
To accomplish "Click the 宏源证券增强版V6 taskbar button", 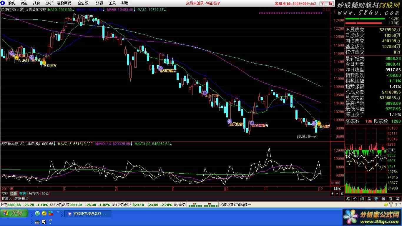I will click(88, 214).
